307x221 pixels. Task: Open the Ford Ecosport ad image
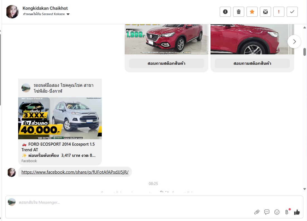[x=60, y=118]
